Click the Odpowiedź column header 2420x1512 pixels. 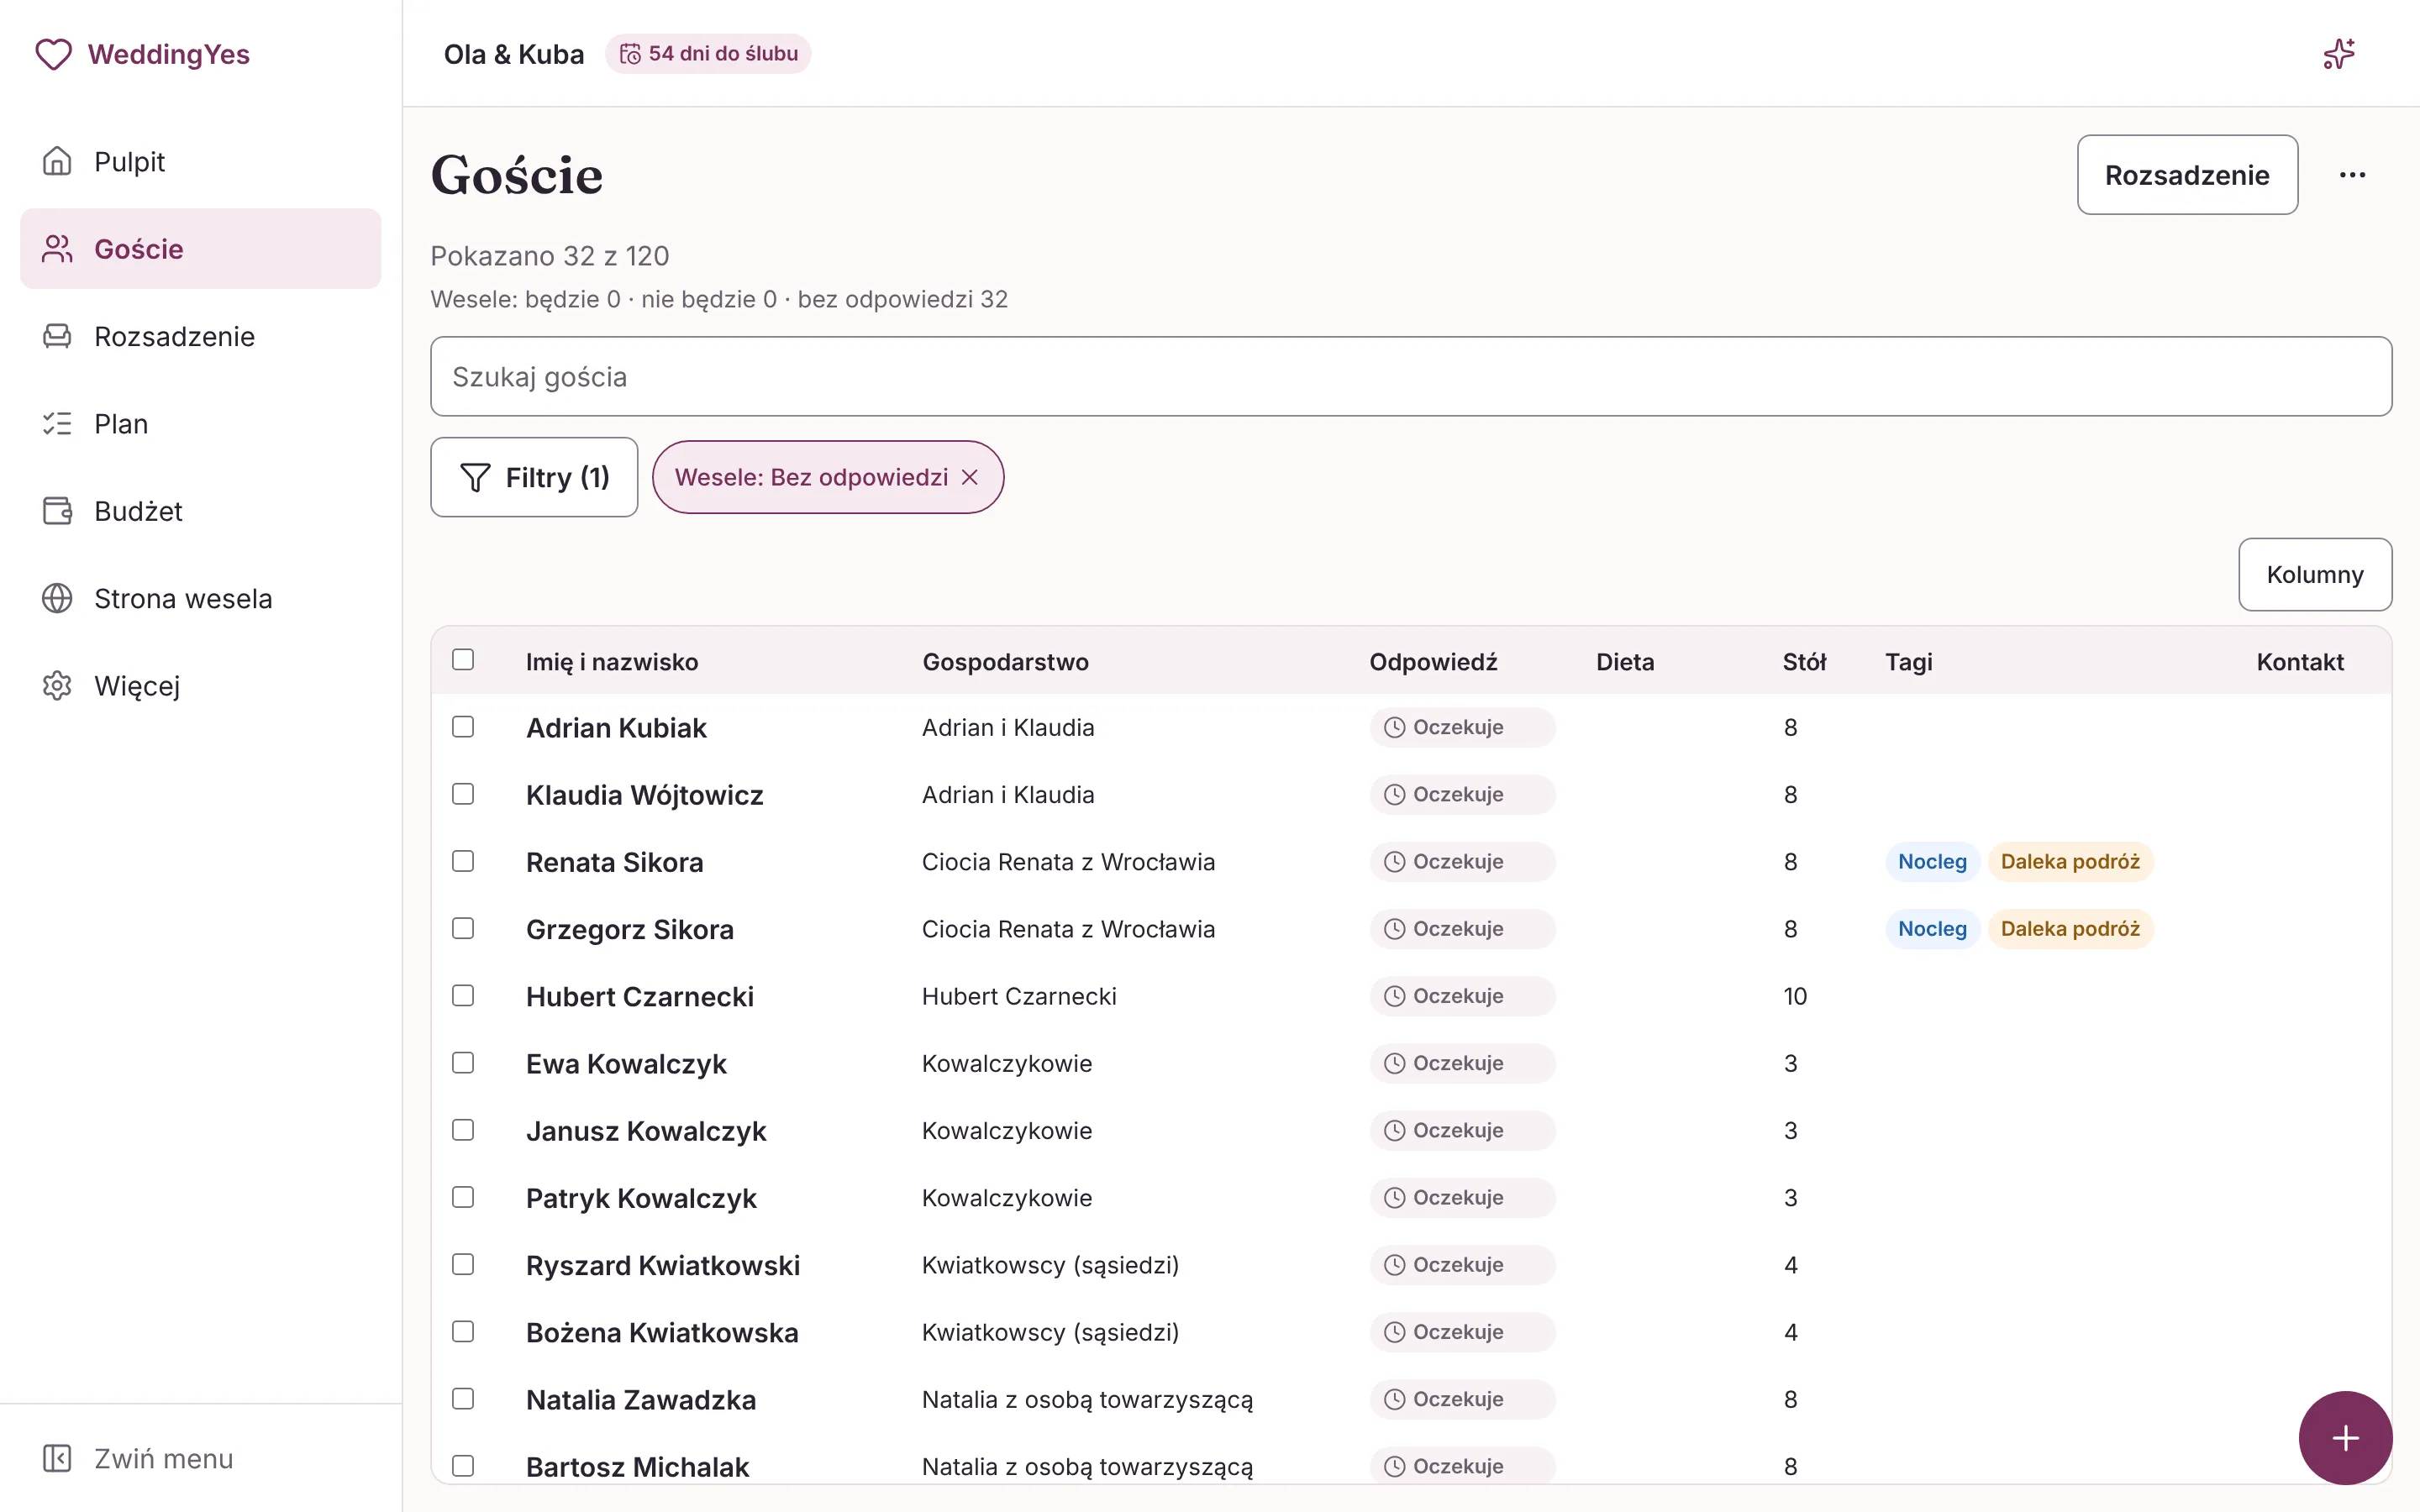pos(1433,662)
